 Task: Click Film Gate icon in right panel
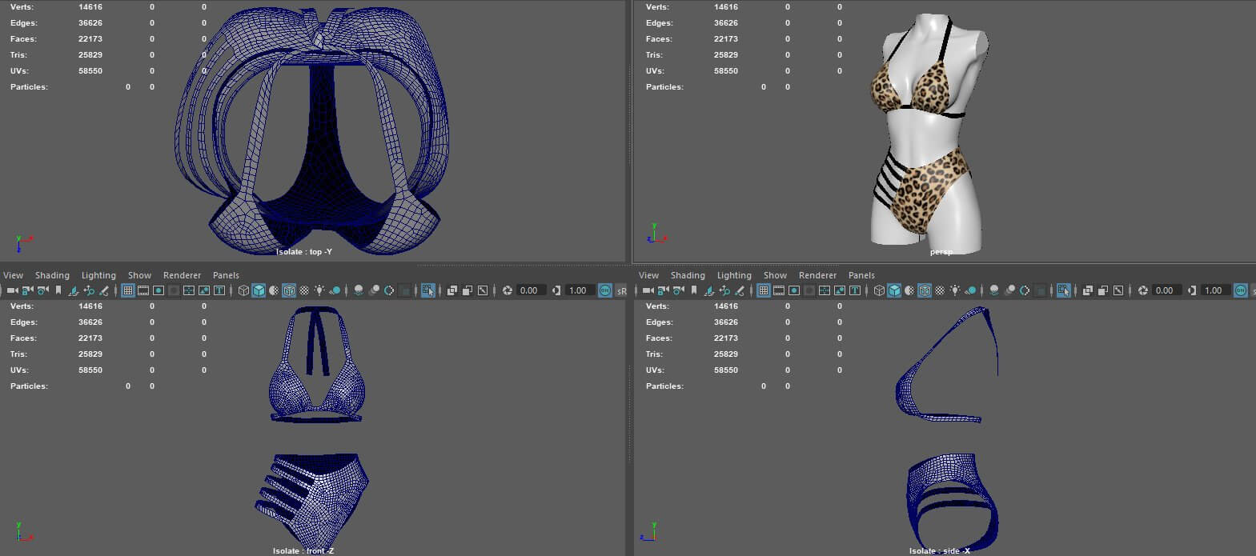tap(779, 290)
